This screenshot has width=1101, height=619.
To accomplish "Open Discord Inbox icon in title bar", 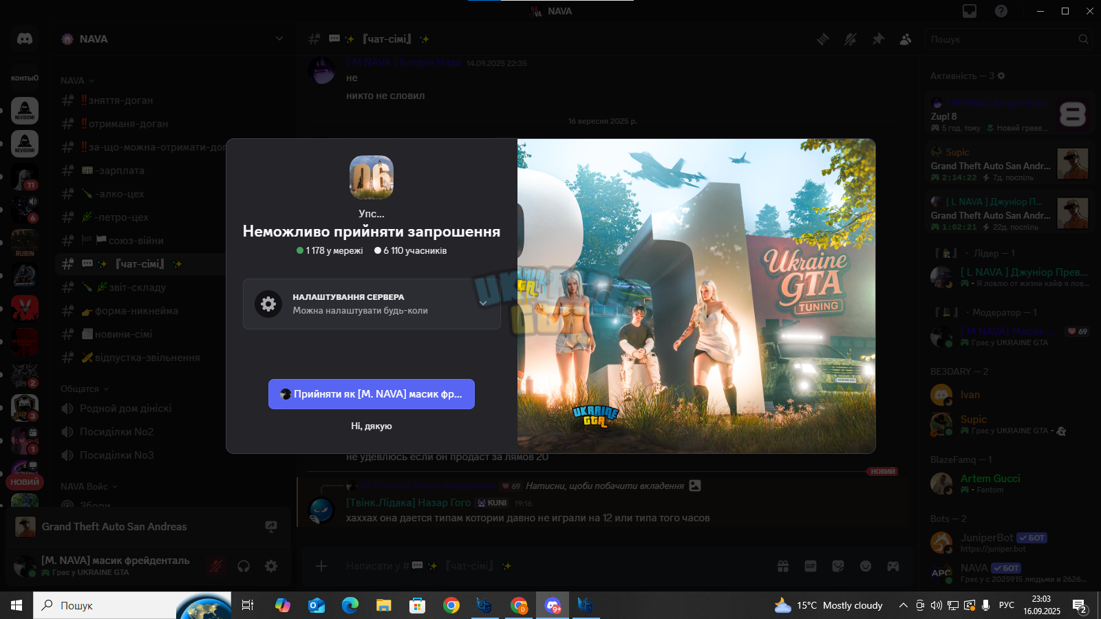I will 970,11.
